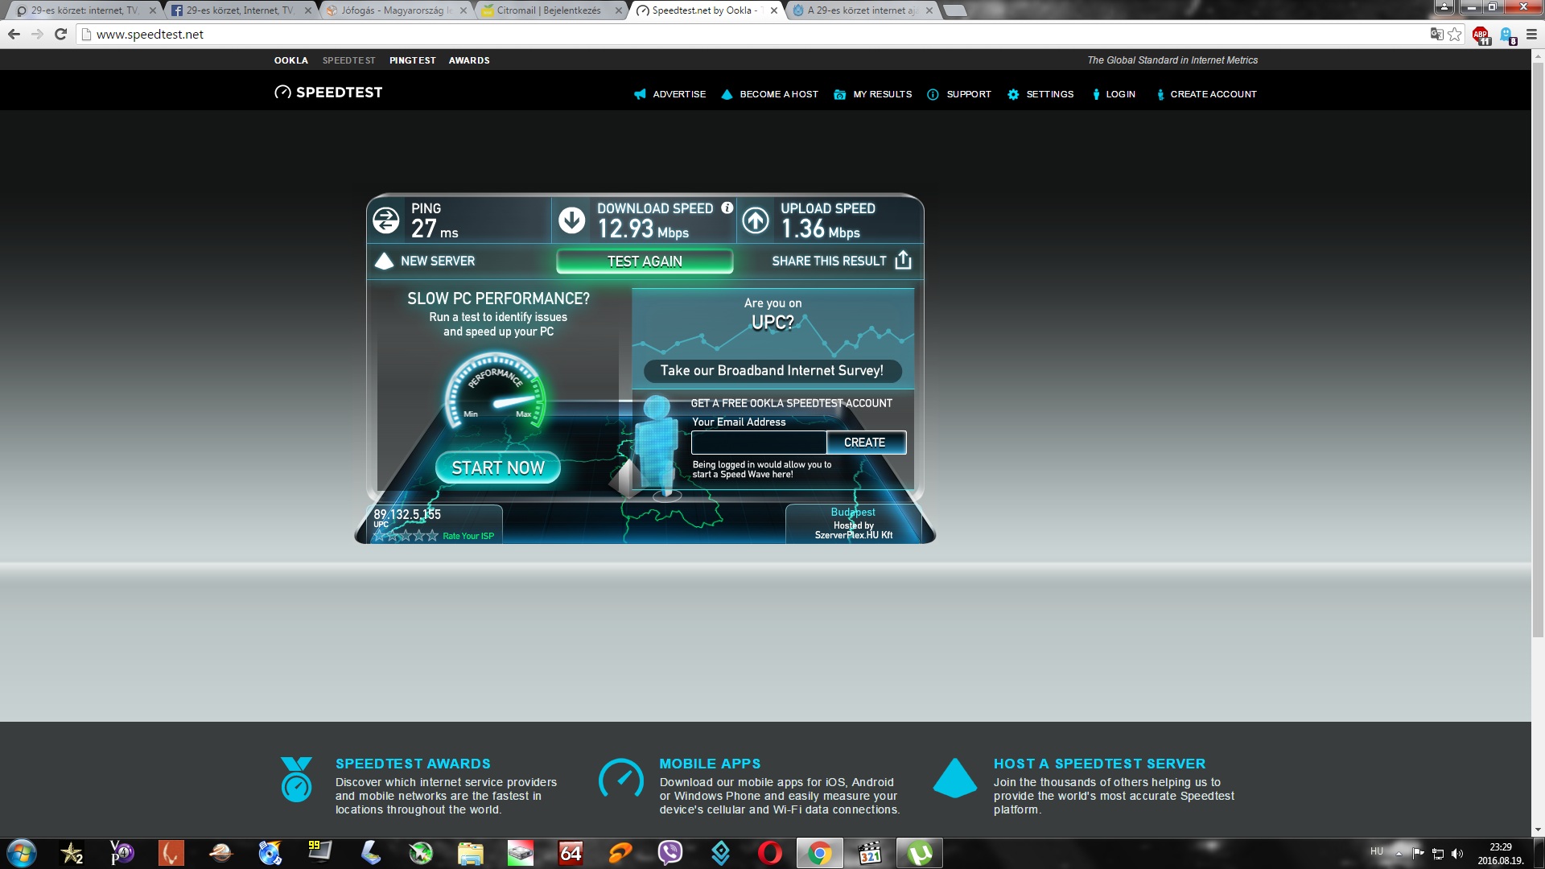Click START NOW in the PC performance ad
The height and width of the screenshot is (869, 1545).
click(x=498, y=467)
